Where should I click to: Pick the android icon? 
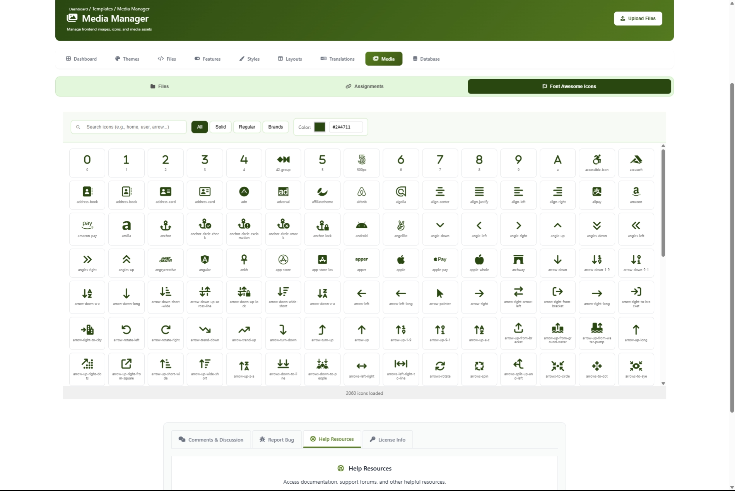click(361, 229)
